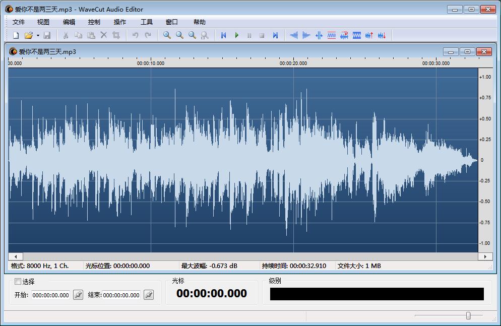Open the 文件 menu

pyautogui.click(x=19, y=22)
